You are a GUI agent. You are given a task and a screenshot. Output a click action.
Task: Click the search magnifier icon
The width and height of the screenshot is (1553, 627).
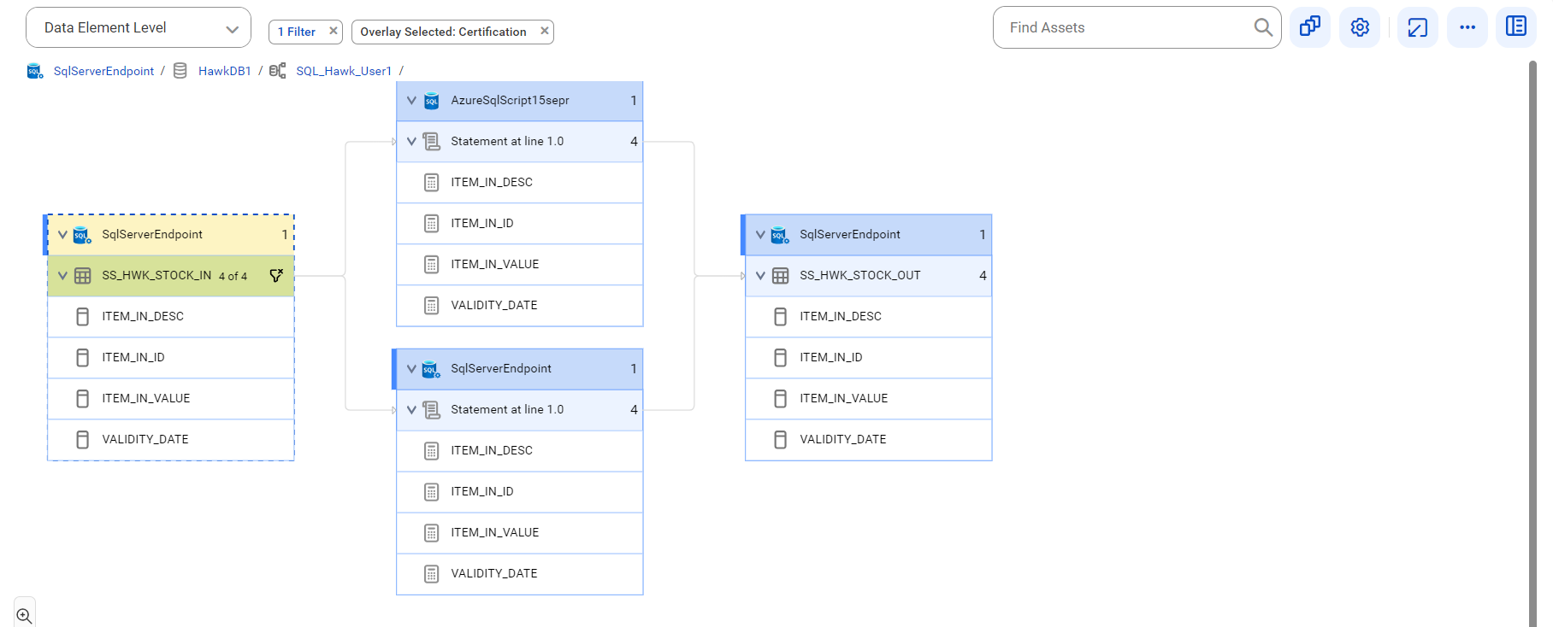pyautogui.click(x=1263, y=27)
